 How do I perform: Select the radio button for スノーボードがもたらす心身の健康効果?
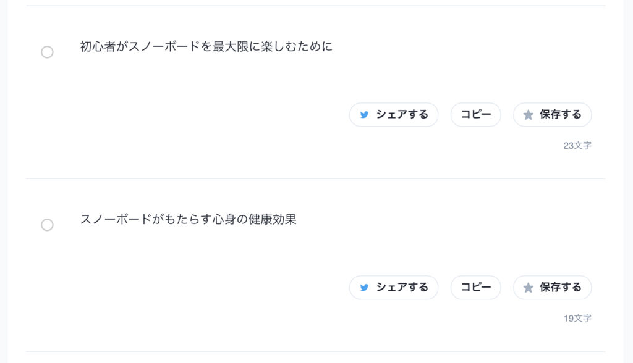[x=47, y=225]
